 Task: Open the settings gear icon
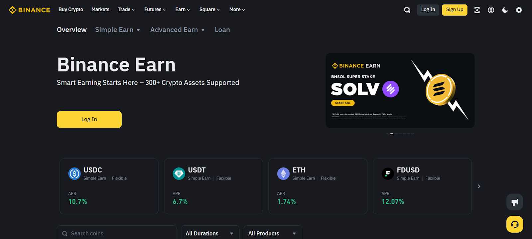519,10
